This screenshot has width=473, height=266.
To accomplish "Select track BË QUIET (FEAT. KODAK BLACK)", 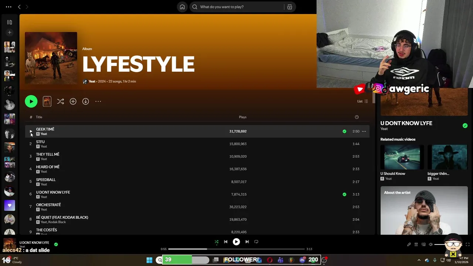I will (x=197, y=219).
